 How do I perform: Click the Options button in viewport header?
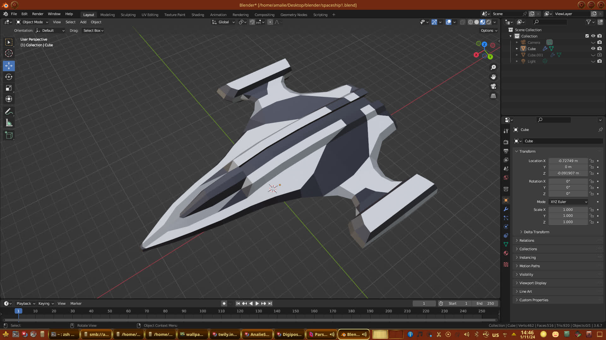click(489, 31)
